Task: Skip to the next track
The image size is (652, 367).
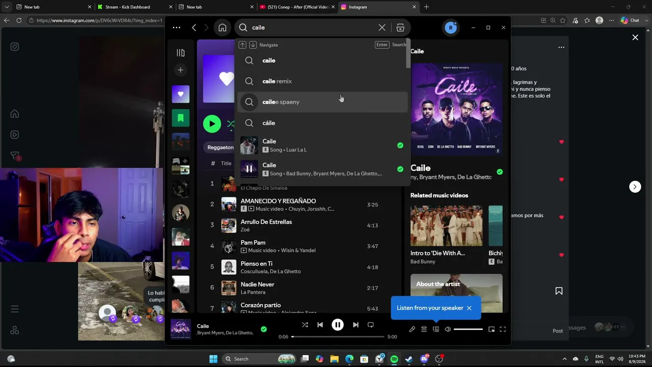Action: [356, 325]
